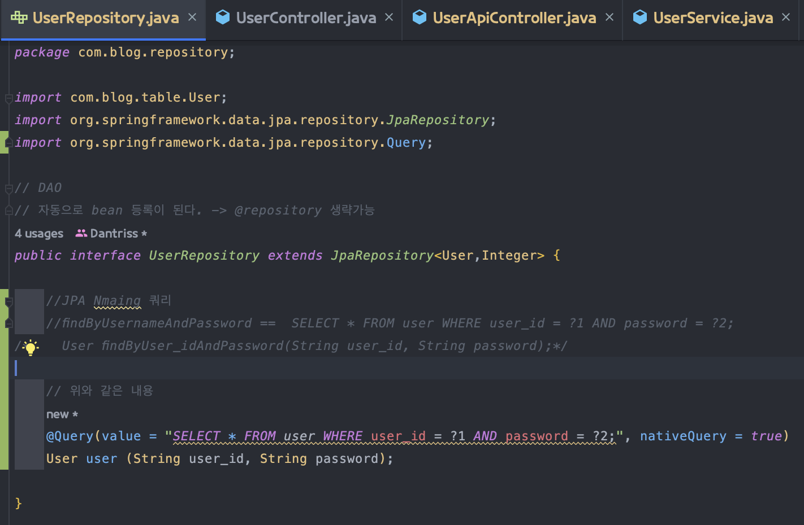Click 'com.blog.table.User' import path
Viewport: 804px width, 525px height.
tap(145, 98)
